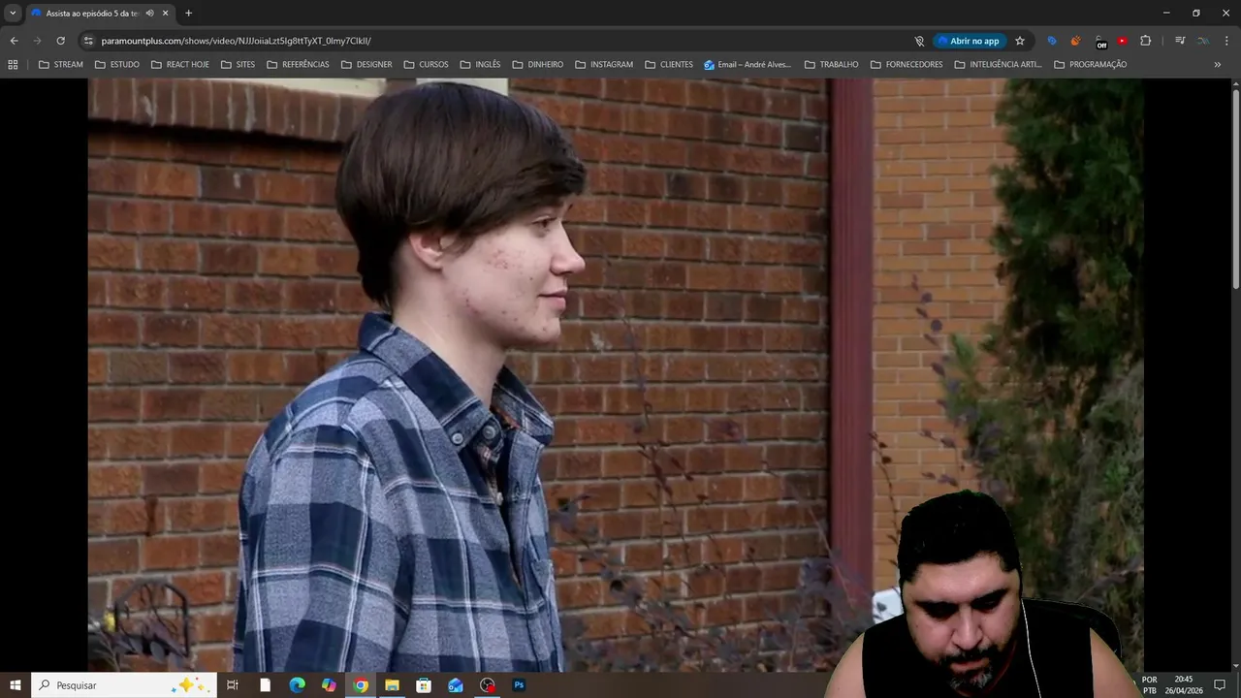Image resolution: width=1241 pixels, height=698 pixels.
Task: Open the INSTAGRAM bookmarks folder
Action: [604, 64]
